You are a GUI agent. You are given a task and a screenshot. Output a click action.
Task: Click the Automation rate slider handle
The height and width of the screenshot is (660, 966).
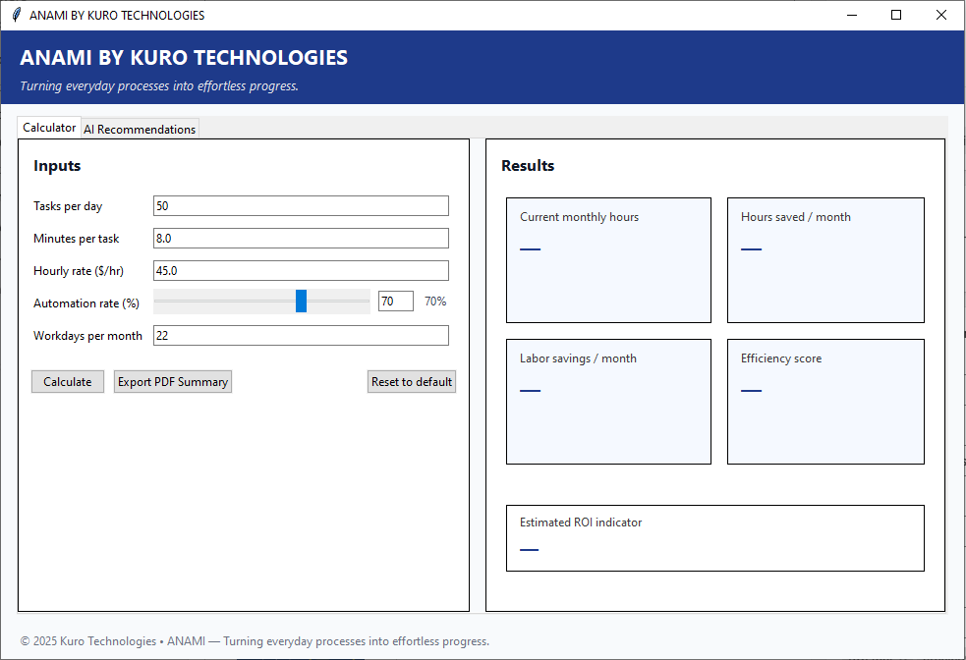[301, 302]
